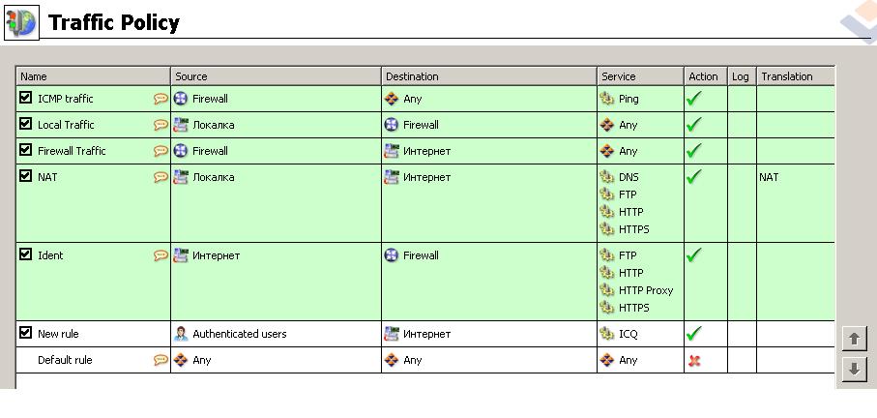Click the Name column header
Image resolution: width=877 pixels, height=418 pixels.
click(x=94, y=76)
